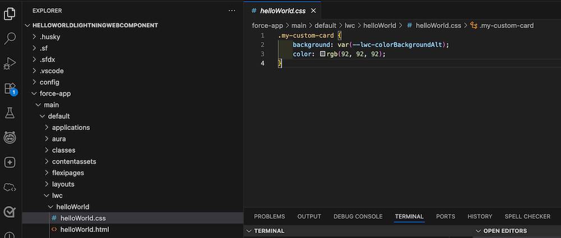Open the Salesforce cloud code icon
This screenshot has height=238, width=561.
pos(10,187)
